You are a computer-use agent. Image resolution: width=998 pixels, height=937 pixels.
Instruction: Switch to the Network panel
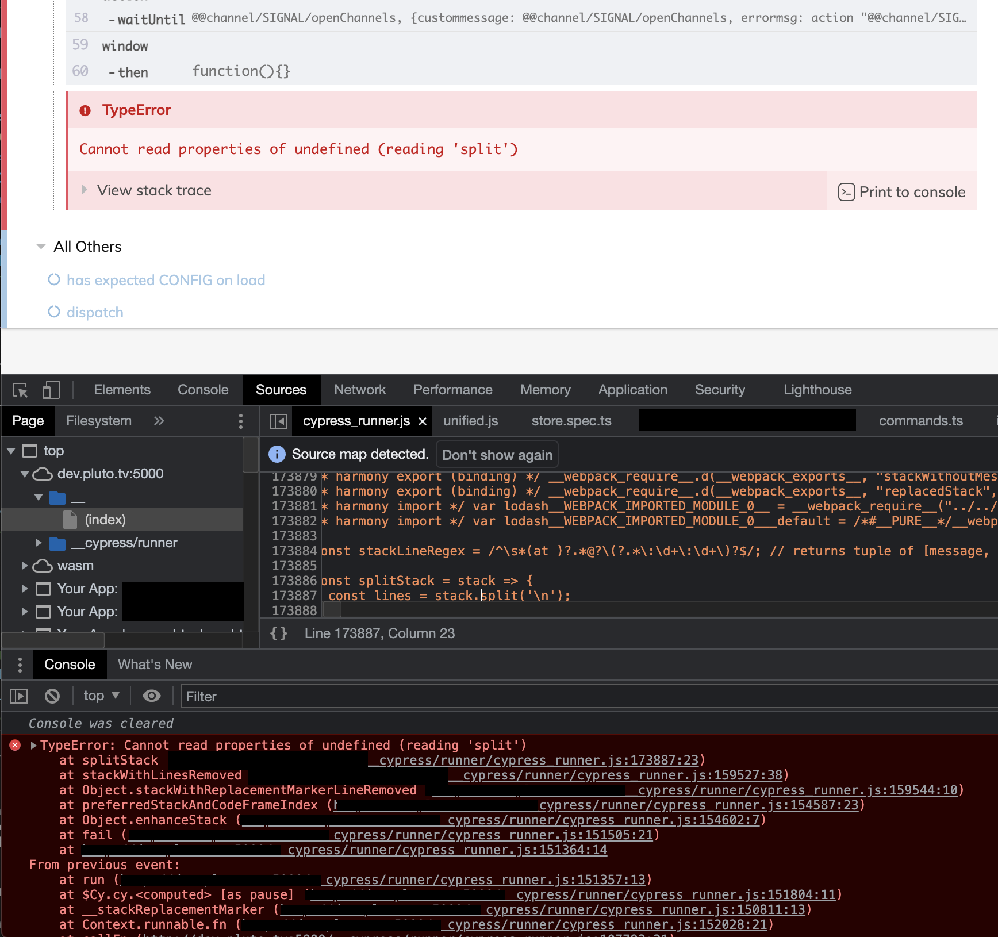[x=360, y=390]
